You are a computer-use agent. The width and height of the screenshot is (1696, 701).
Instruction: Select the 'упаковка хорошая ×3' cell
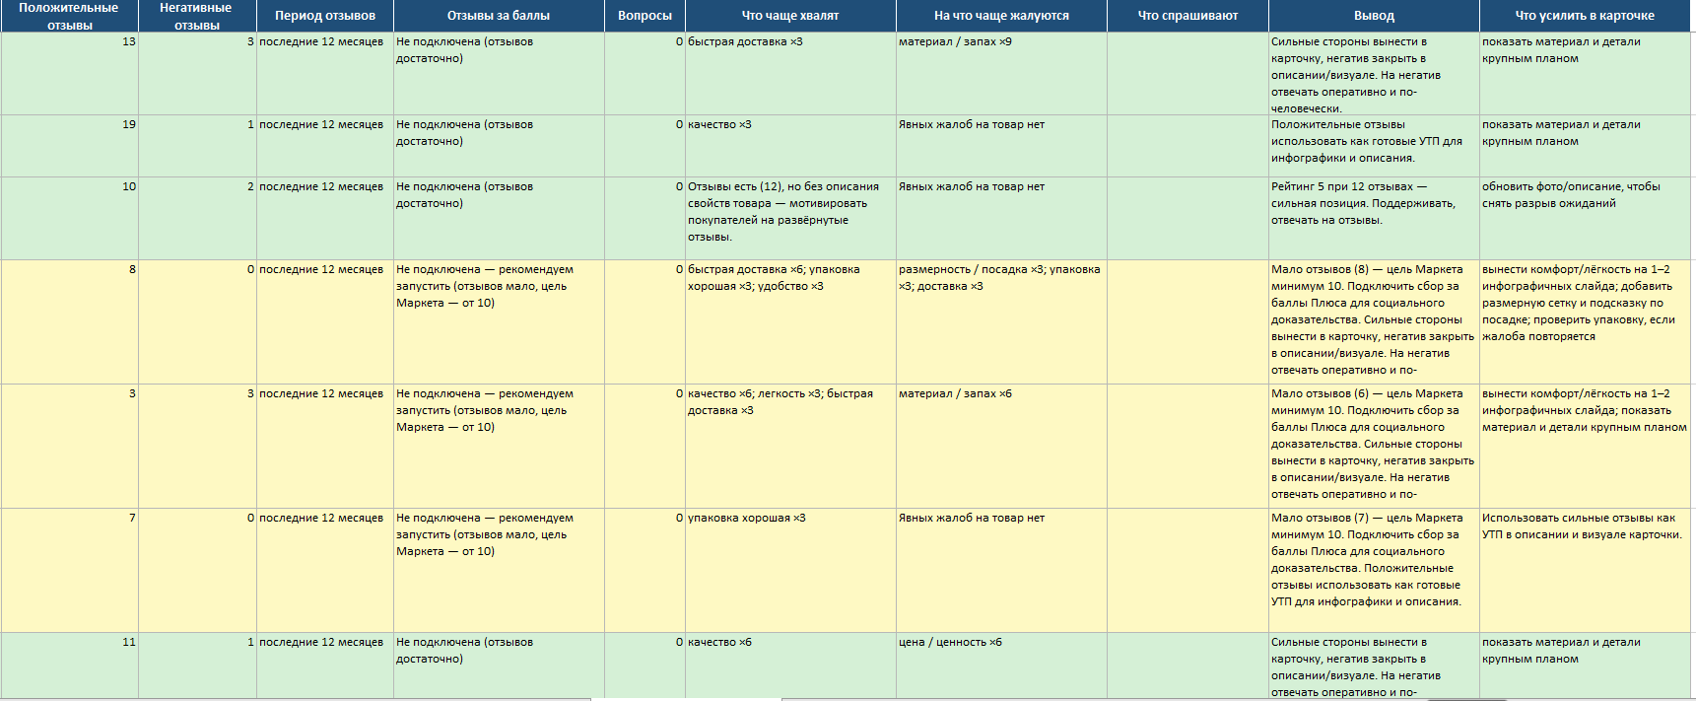(x=790, y=571)
